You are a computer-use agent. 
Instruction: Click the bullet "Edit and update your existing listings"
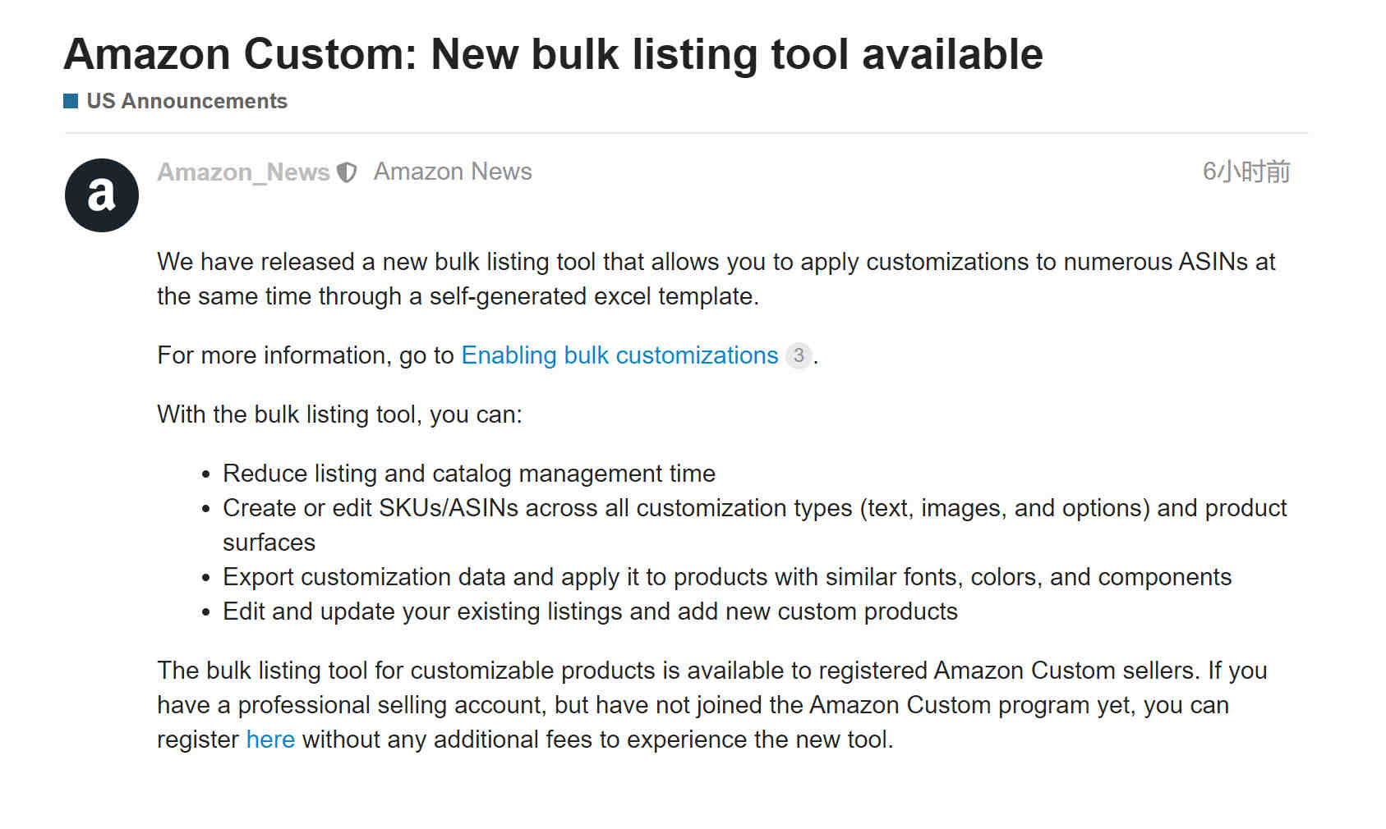pos(590,611)
